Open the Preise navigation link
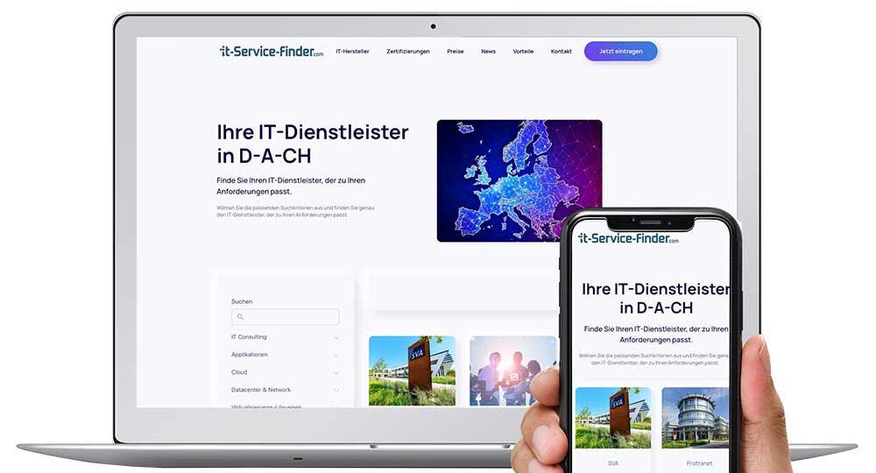 pos(456,52)
